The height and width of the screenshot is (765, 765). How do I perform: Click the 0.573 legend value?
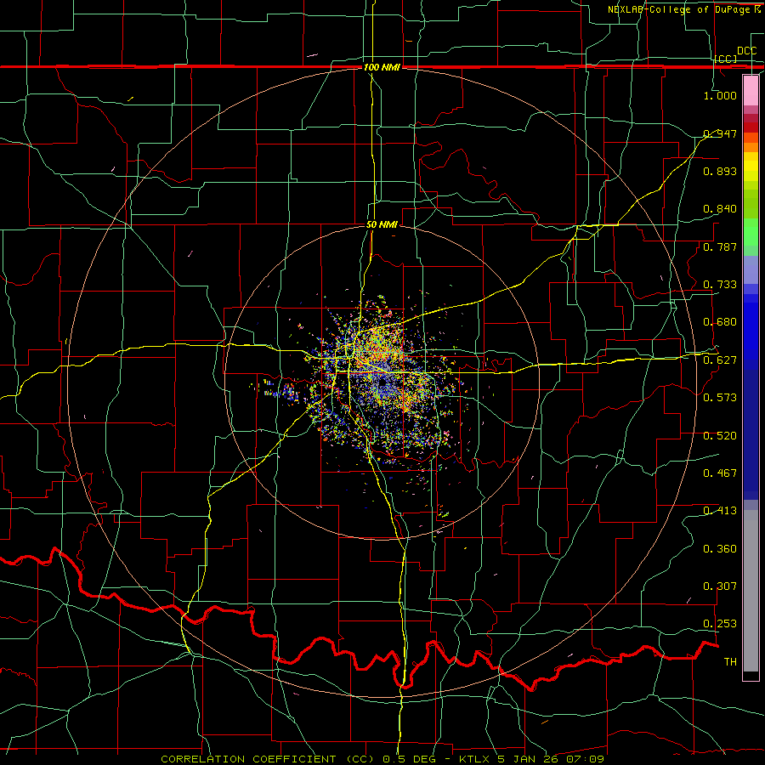coord(720,398)
